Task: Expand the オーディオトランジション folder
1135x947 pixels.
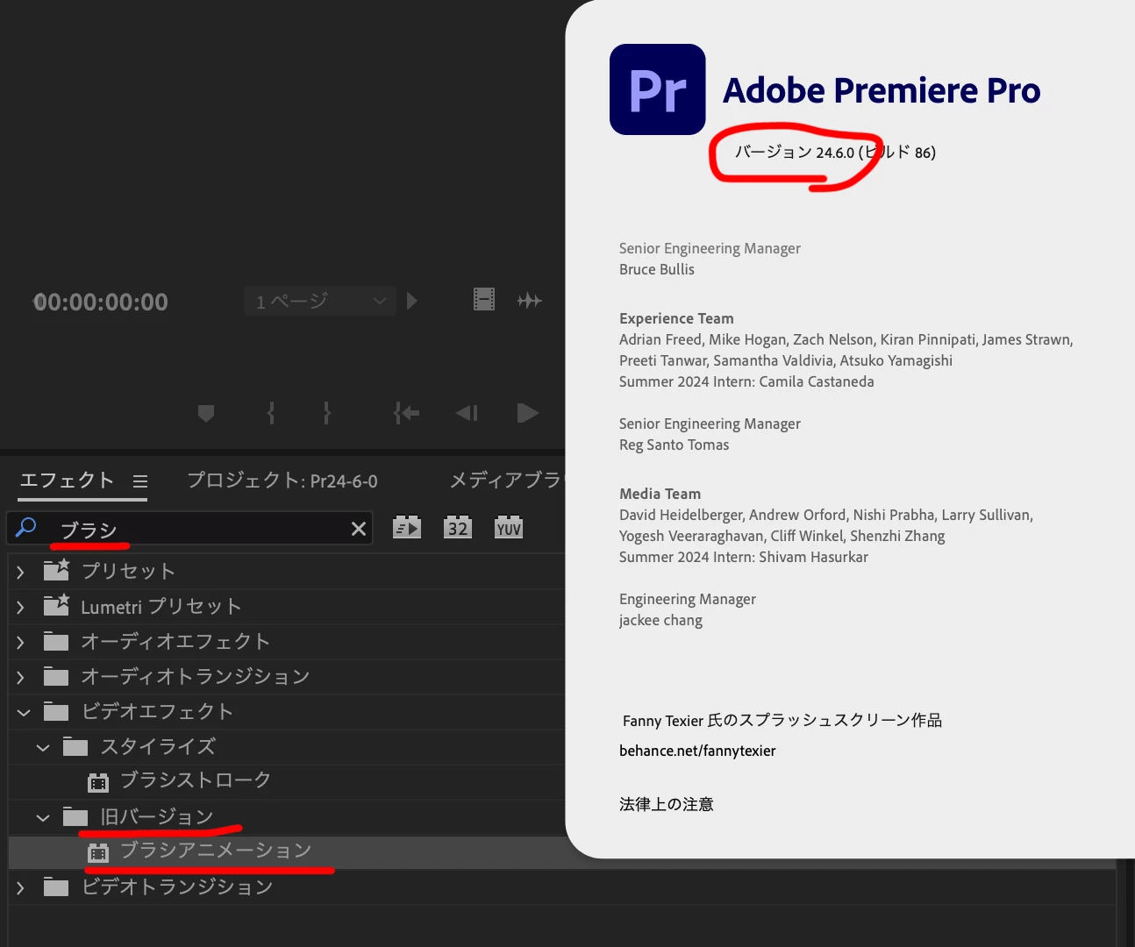Action: pos(21,677)
